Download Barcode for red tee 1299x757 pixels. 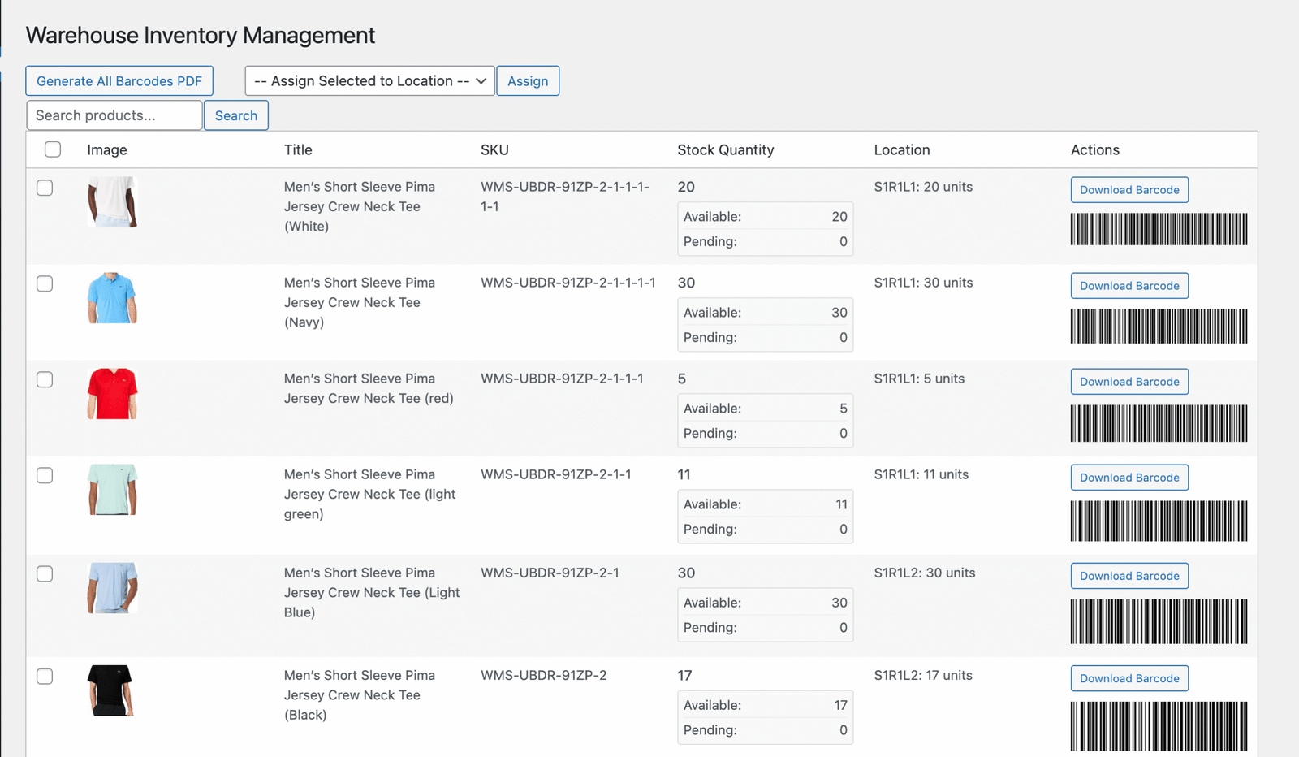tap(1129, 382)
